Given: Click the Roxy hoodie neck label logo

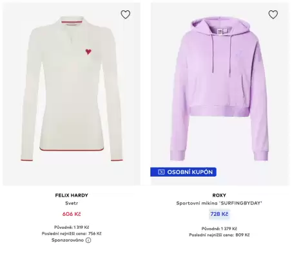Looking at the screenshot, I should tap(220, 31).
